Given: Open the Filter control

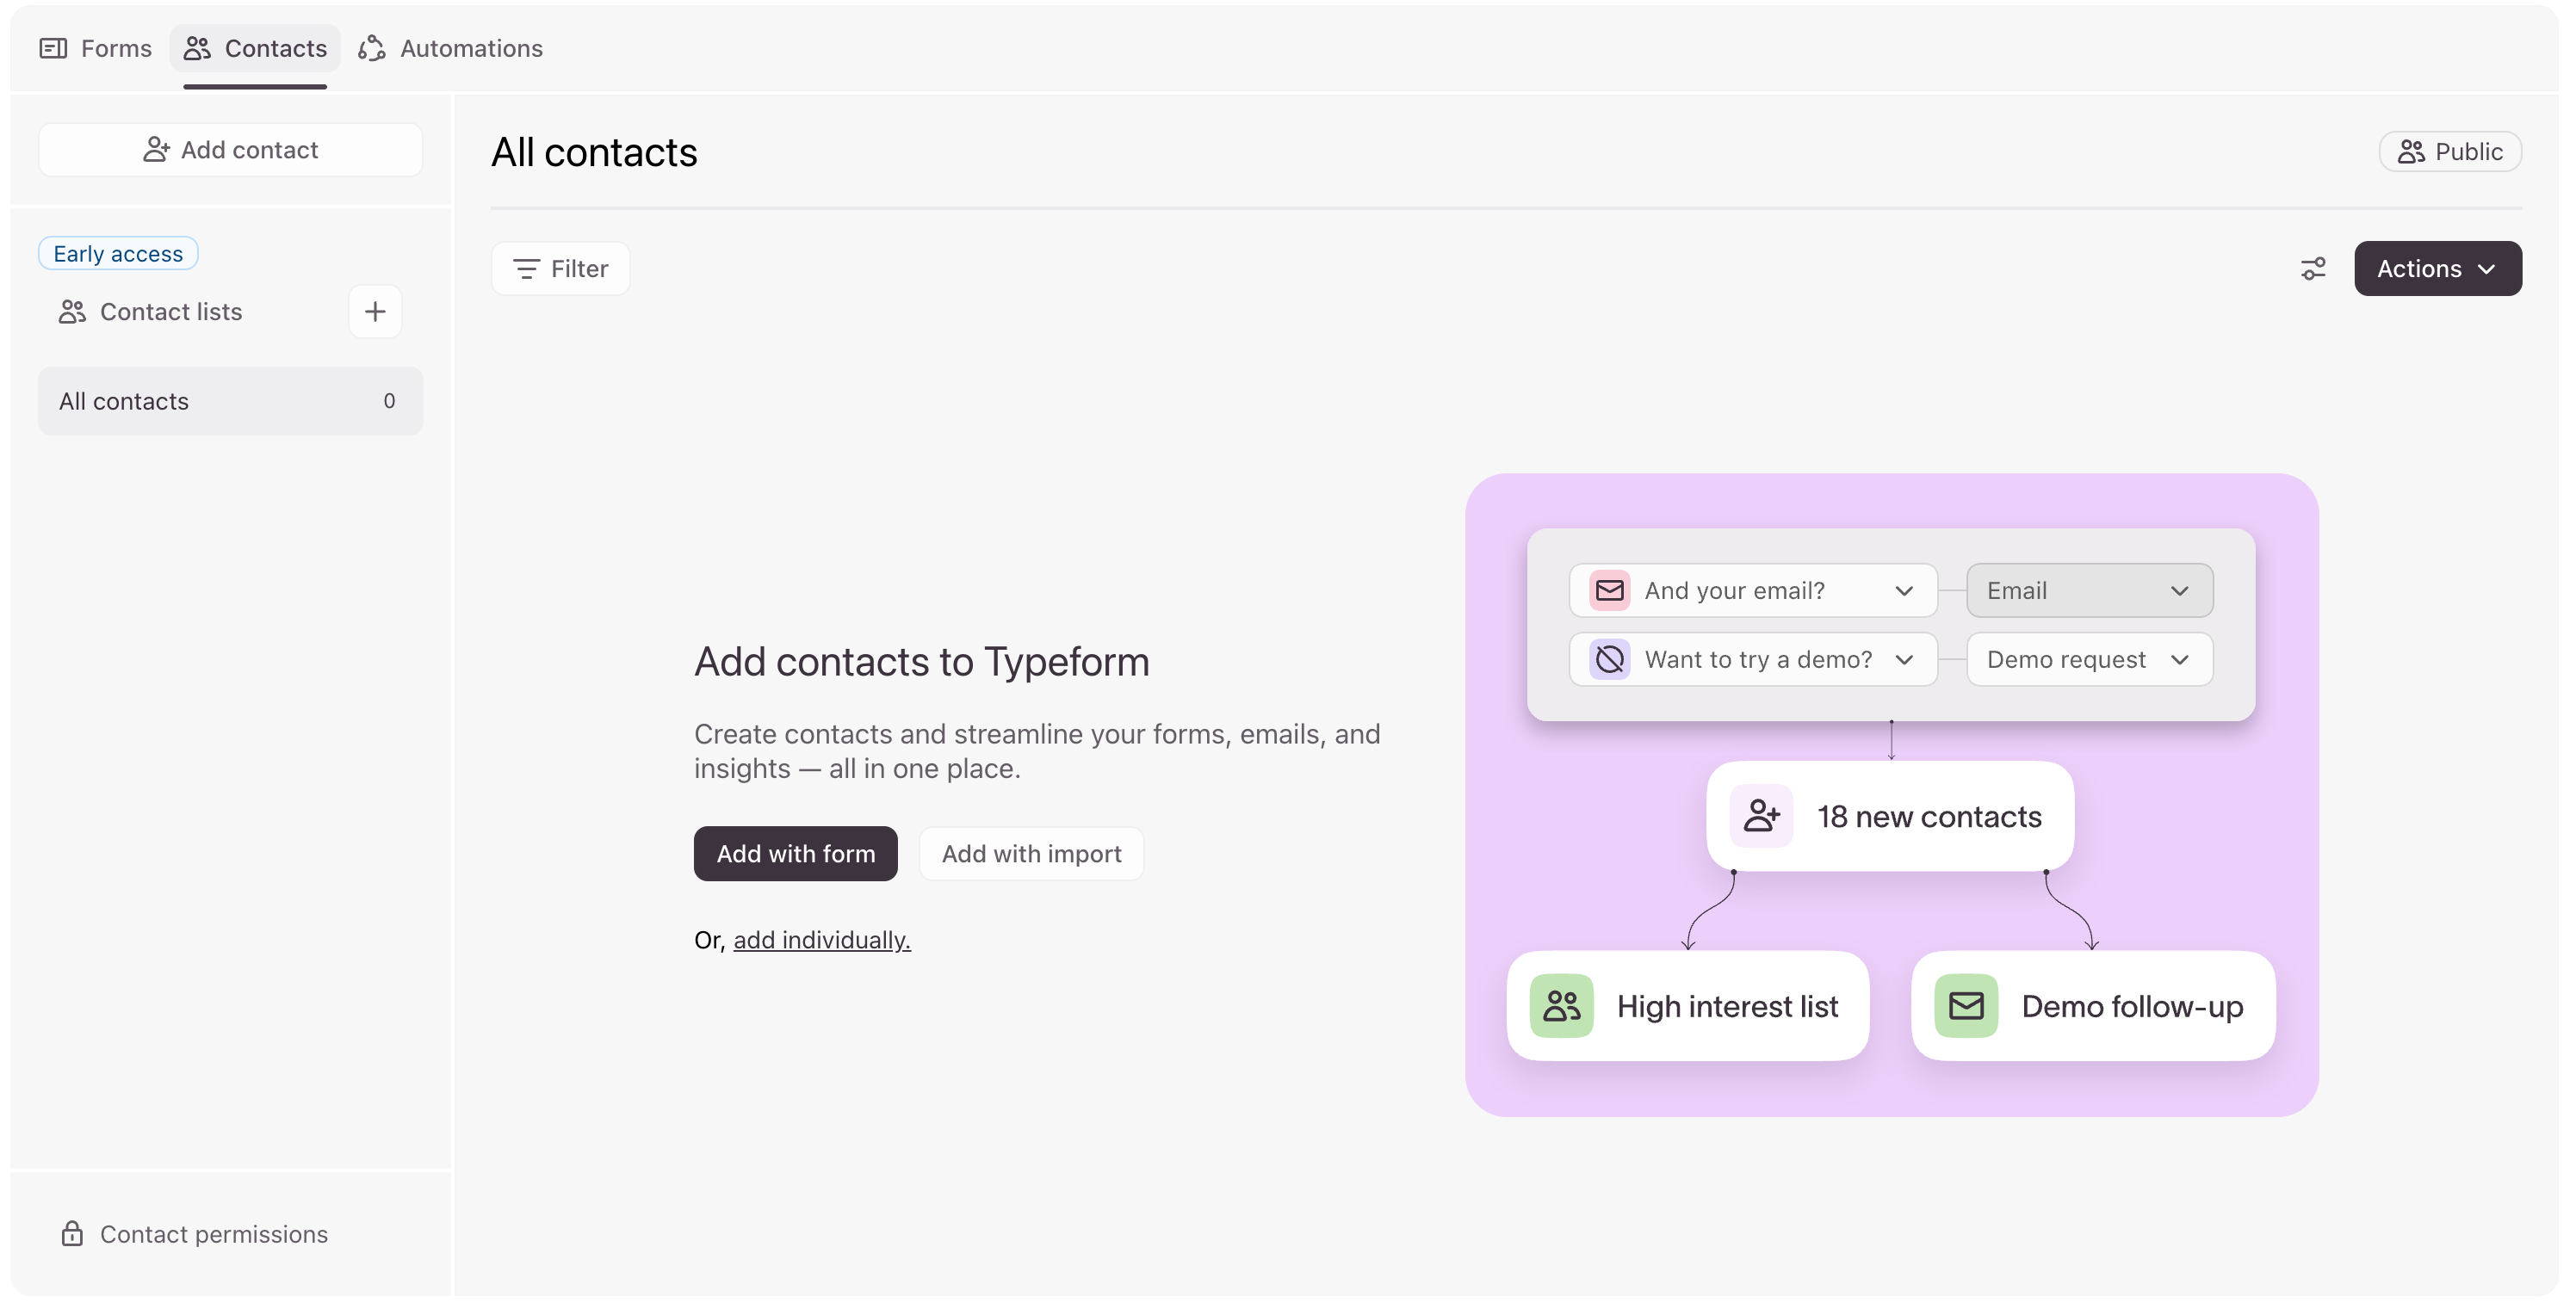Looking at the screenshot, I should click(x=560, y=269).
